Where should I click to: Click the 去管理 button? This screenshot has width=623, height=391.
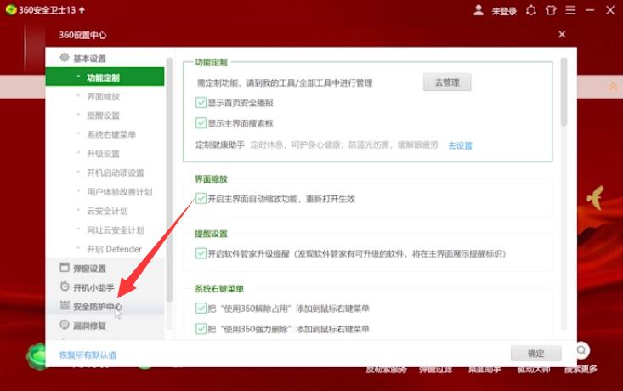point(447,82)
